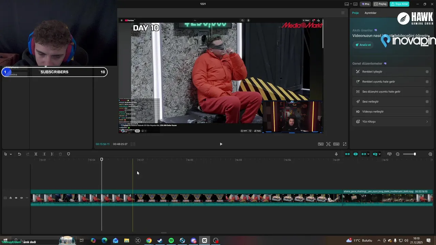
Task: Enable the Renkleri iyileştir checkbox
Action: click(x=427, y=72)
